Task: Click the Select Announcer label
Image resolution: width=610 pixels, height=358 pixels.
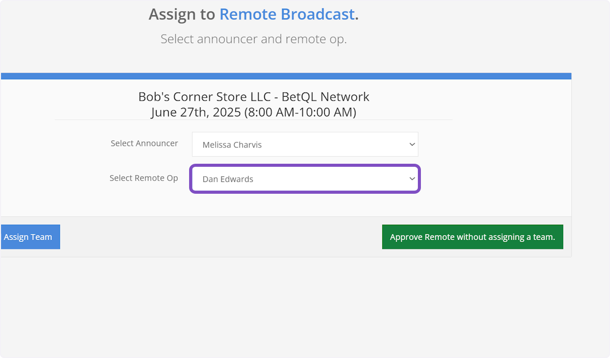Action: point(144,143)
